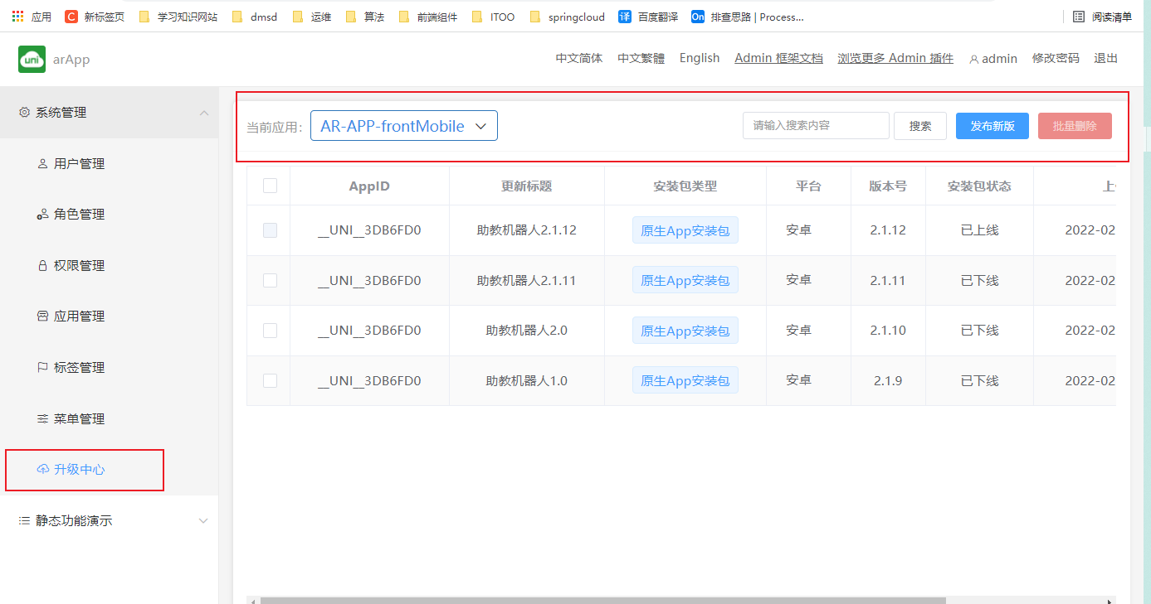This screenshot has height=604, width=1151.
Task: Open the 学习知识网站 bookmark folder
Action: [178, 17]
